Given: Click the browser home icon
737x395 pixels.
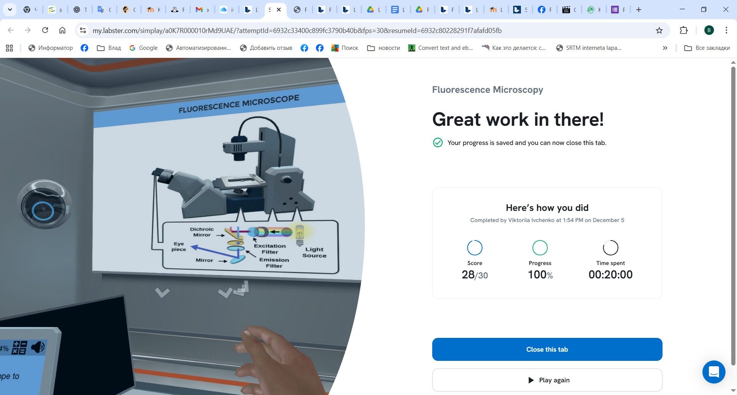Looking at the screenshot, I should [x=62, y=31].
